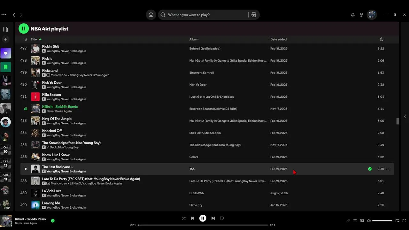Pause the NBA 4kt playlist header button
409x230 pixels.
(x=24, y=28)
